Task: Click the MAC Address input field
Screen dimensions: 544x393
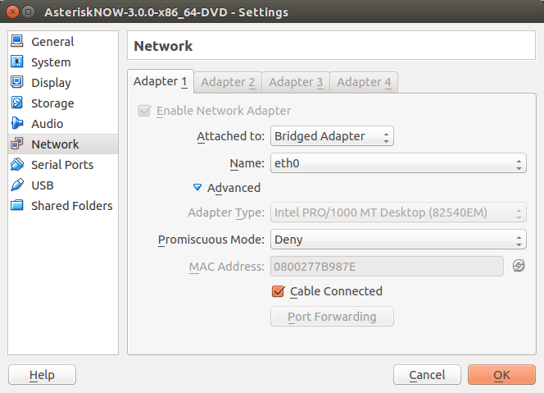Action: pos(387,267)
